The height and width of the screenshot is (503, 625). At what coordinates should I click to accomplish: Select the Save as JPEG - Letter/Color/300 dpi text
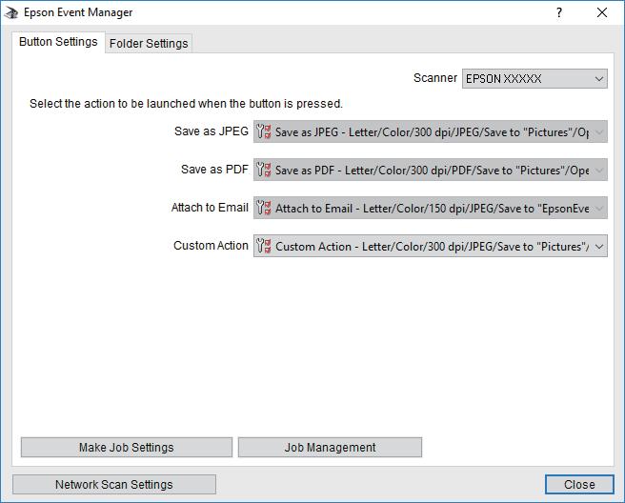point(433,131)
